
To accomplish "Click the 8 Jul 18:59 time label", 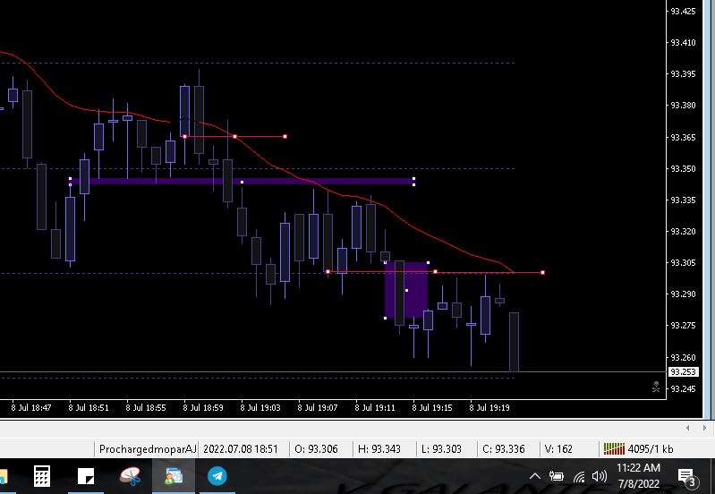I will (x=203, y=407).
